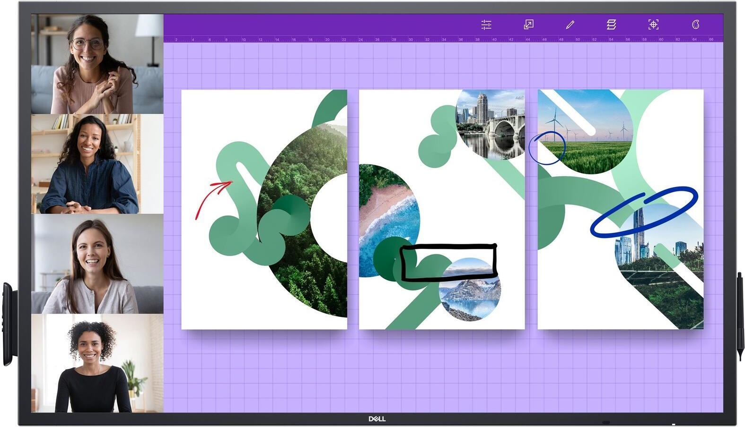Open the layers stack icon
Screen dimensions: 745x427
(611, 25)
